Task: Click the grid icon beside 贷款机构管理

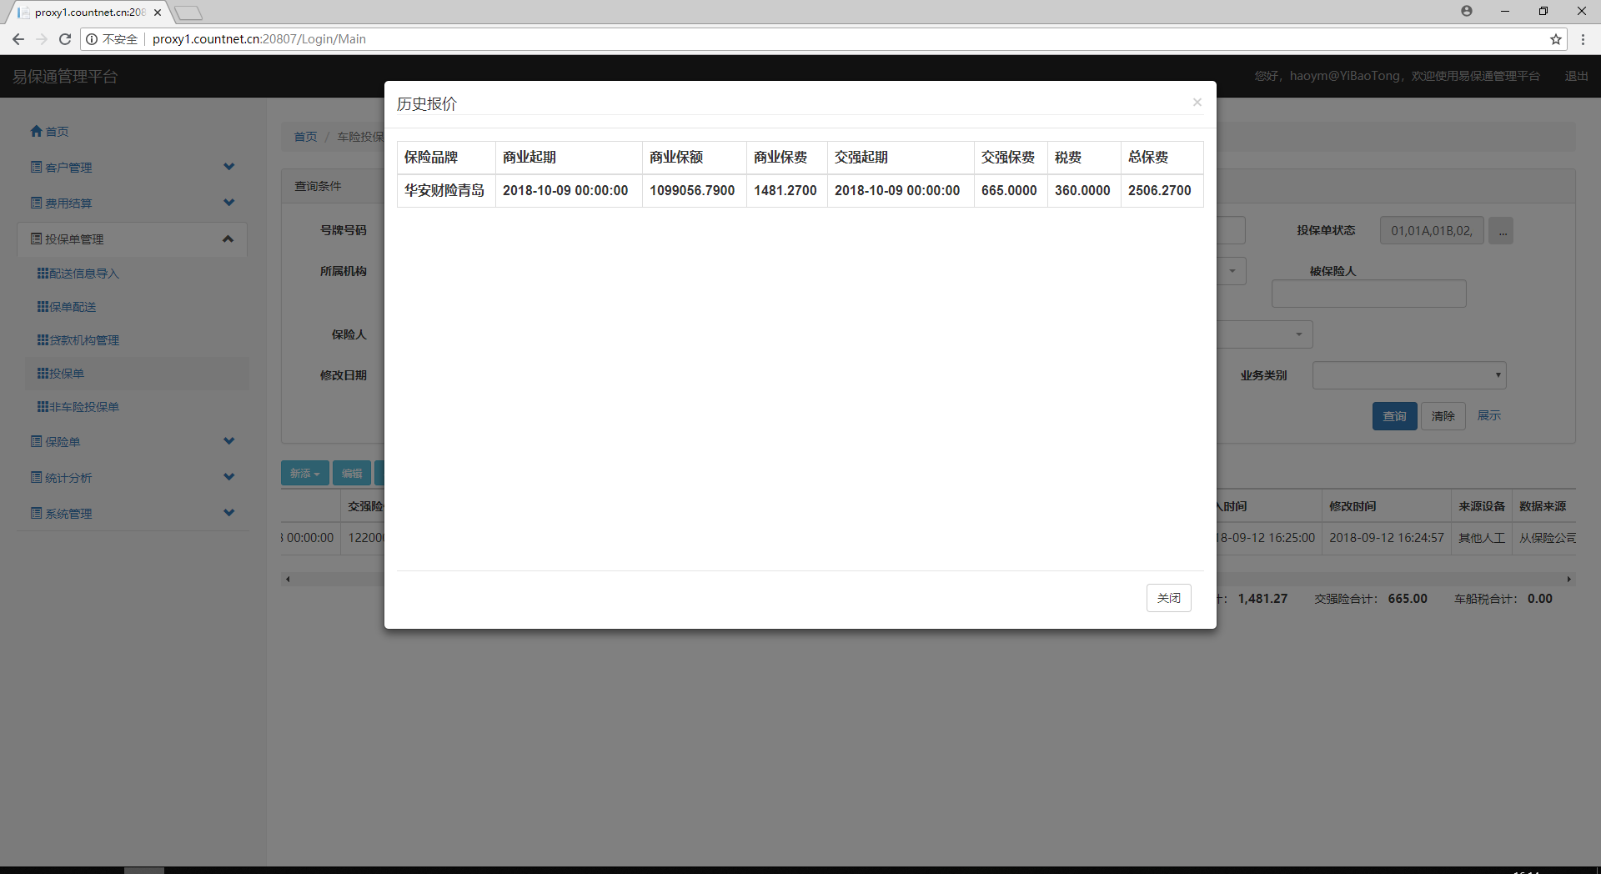Action: coord(43,339)
